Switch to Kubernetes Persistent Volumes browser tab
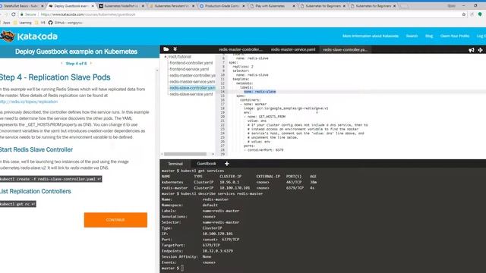Screen dimensions: 486x273 coord(171,6)
